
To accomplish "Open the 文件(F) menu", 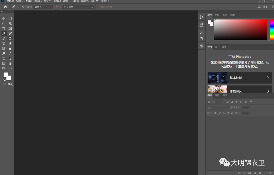I will pyautogui.click(x=10, y=1).
